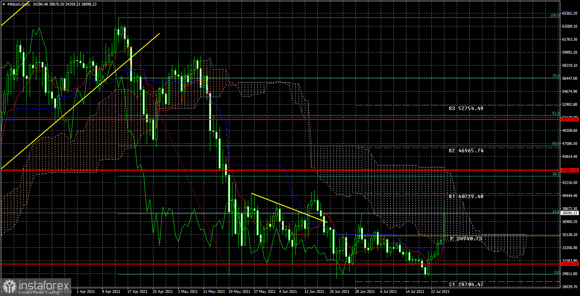This screenshot has width=580, height=296.
Task: Click the 33356.00 price axis value
Action: pyautogui.click(x=570, y=247)
